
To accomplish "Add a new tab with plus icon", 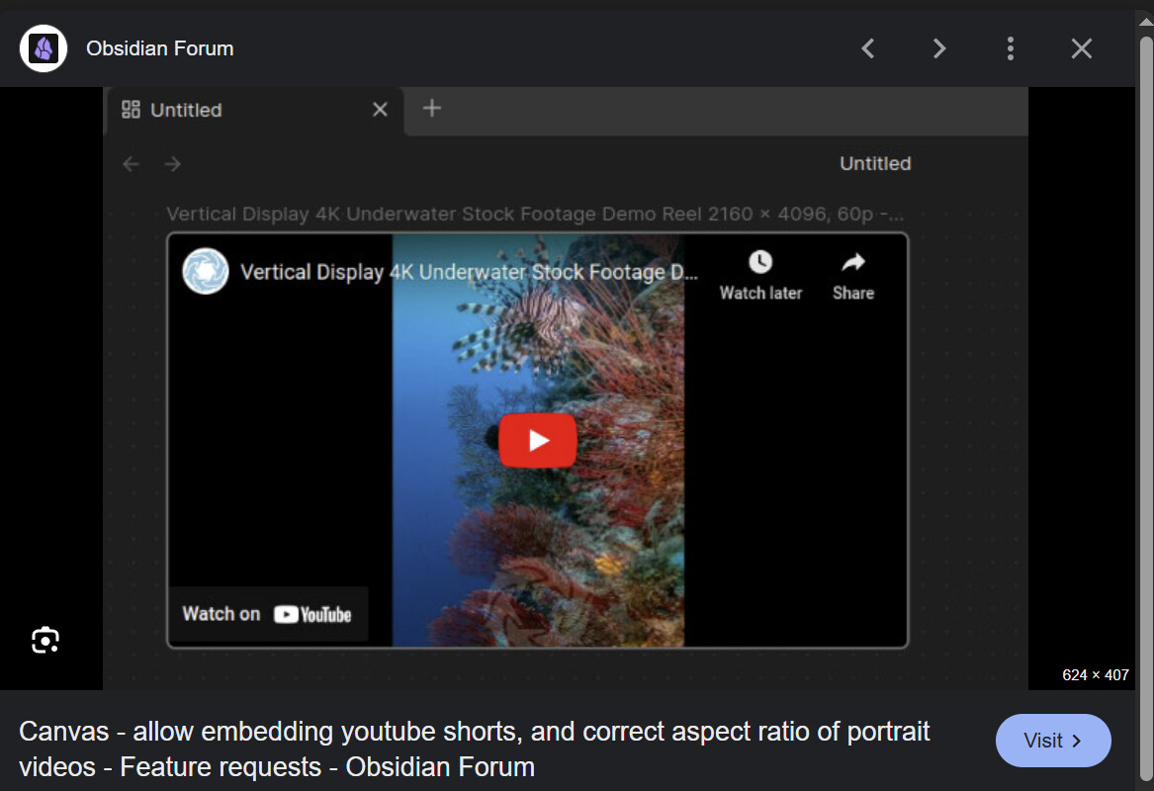I will click(432, 108).
